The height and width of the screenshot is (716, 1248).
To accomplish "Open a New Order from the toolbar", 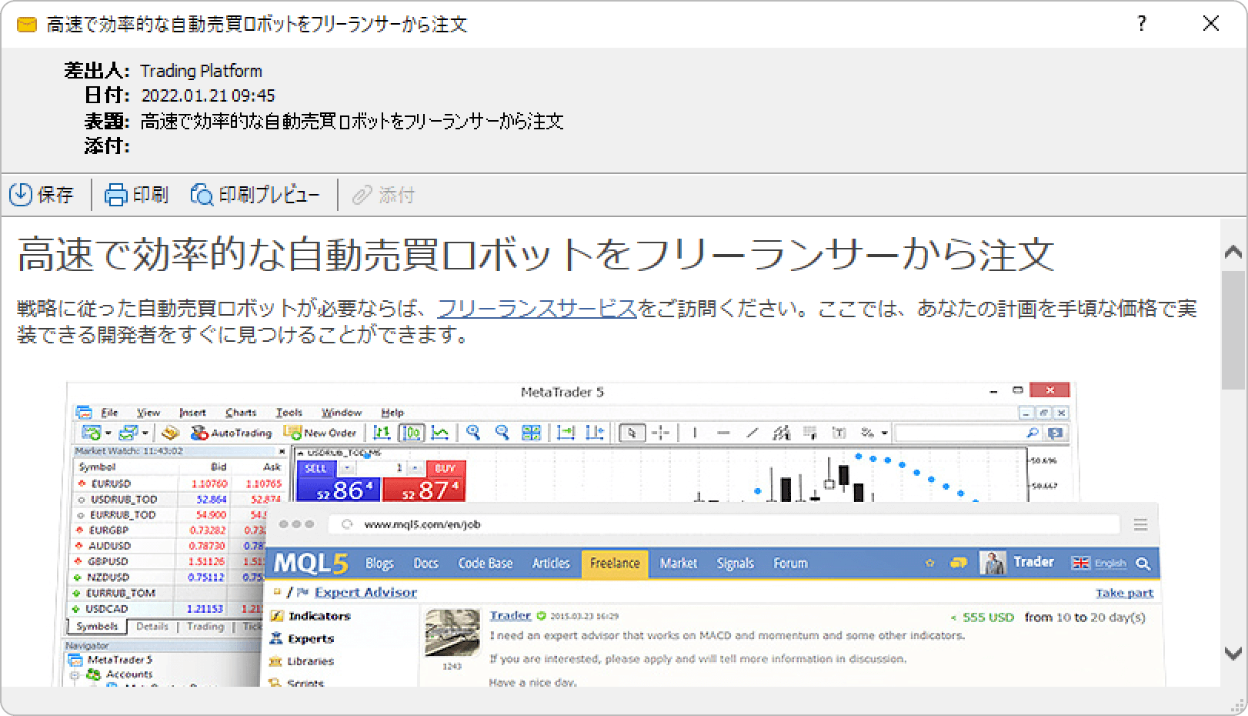I will tap(322, 433).
